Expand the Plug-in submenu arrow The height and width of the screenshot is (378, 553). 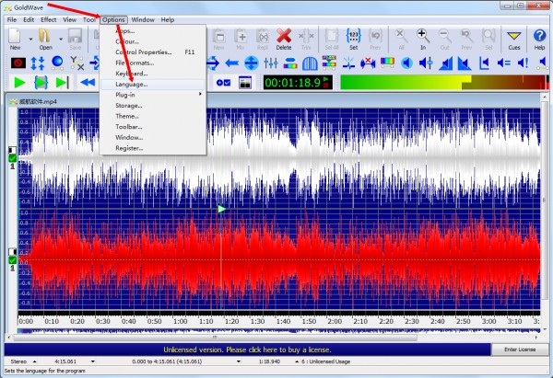[200, 94]
